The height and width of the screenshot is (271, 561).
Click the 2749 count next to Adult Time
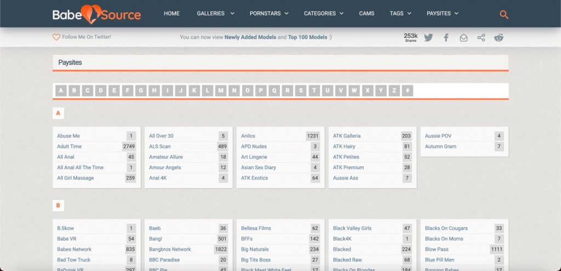(129, 146)
